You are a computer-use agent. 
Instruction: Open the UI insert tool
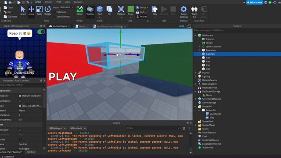click(x=109, y=11)
